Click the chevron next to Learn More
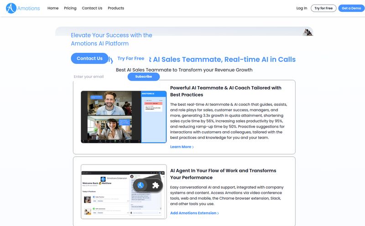 [193, 147]
